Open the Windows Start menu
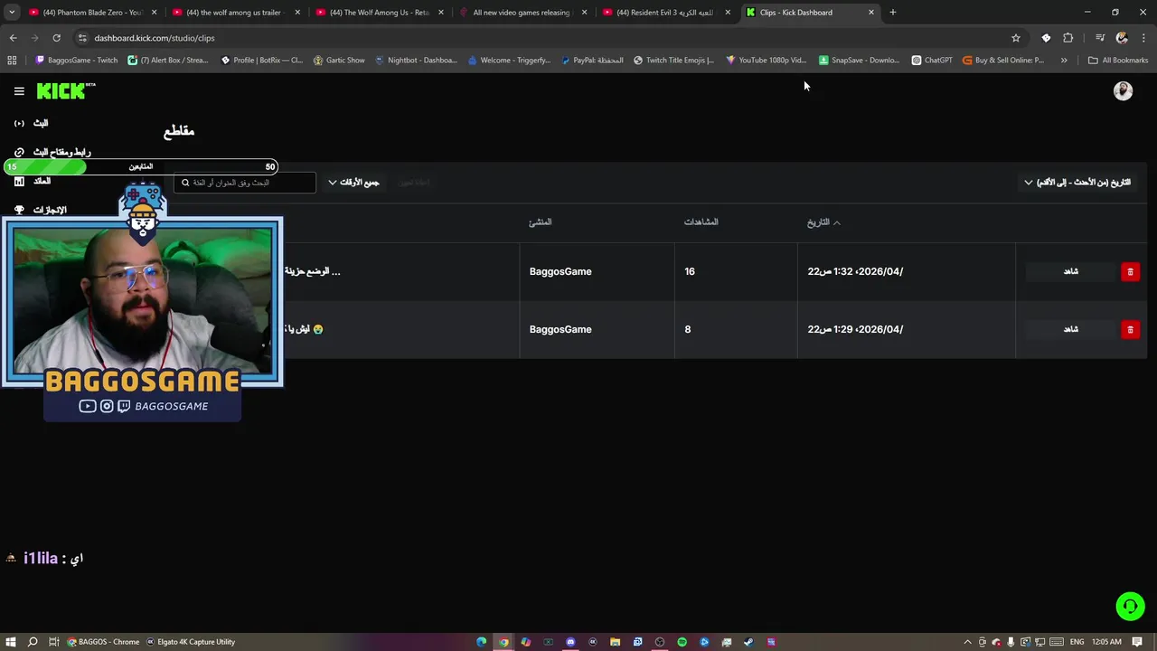Screen dimensions: 1157x651 tap(11, 642)
